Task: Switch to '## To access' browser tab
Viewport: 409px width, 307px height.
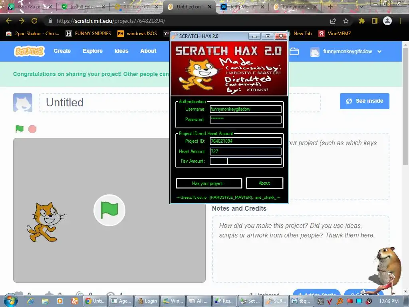Action: coord(137,7)
